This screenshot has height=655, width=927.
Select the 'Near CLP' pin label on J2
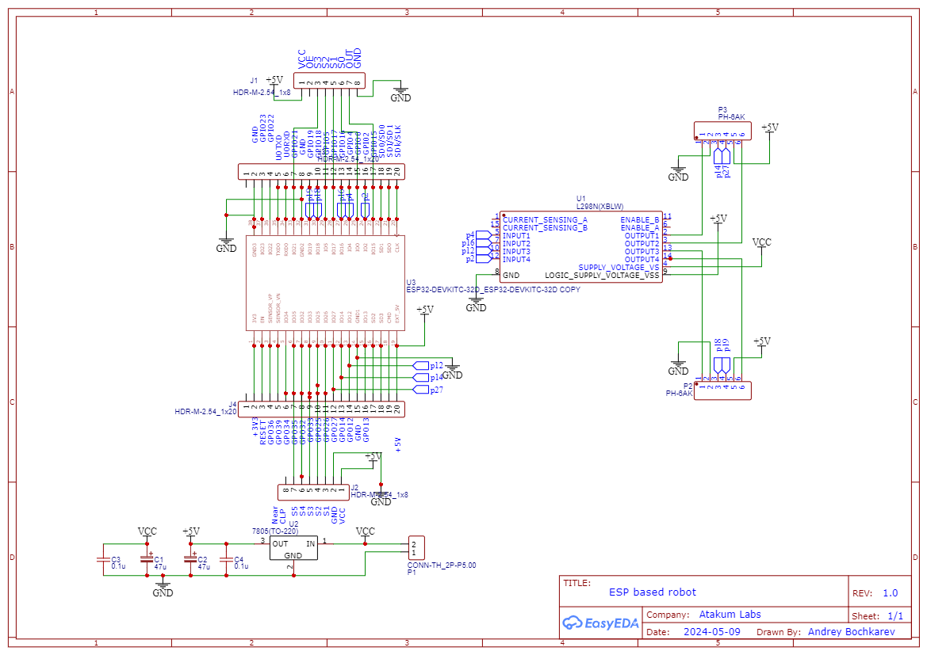(x=278, y=515)
